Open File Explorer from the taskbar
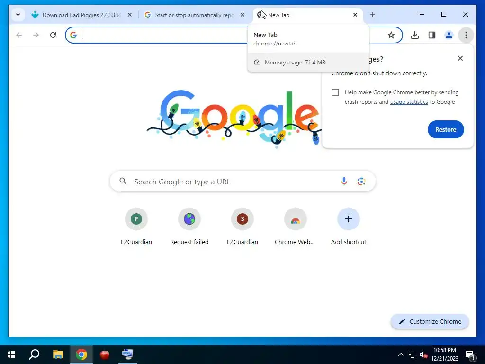Screen dimensions: 485x364 pyautogui.click(x=58, y=355)
